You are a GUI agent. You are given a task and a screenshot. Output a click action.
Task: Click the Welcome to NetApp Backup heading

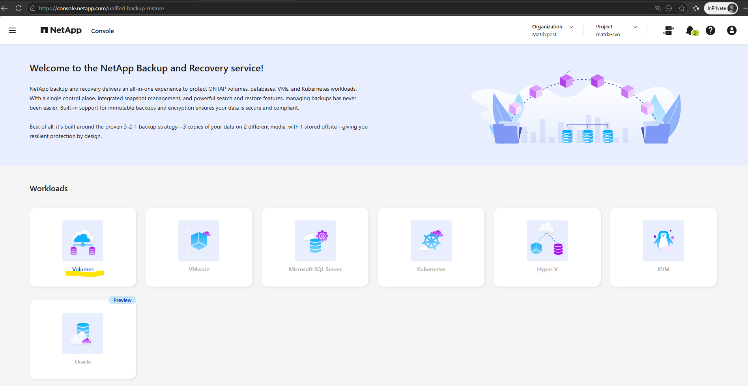[146, 68]
